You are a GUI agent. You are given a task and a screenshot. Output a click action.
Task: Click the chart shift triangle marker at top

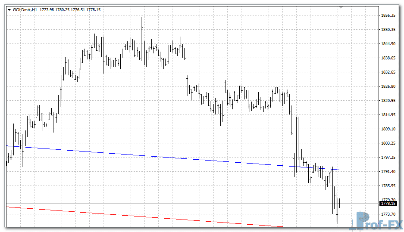click(341, 8)
